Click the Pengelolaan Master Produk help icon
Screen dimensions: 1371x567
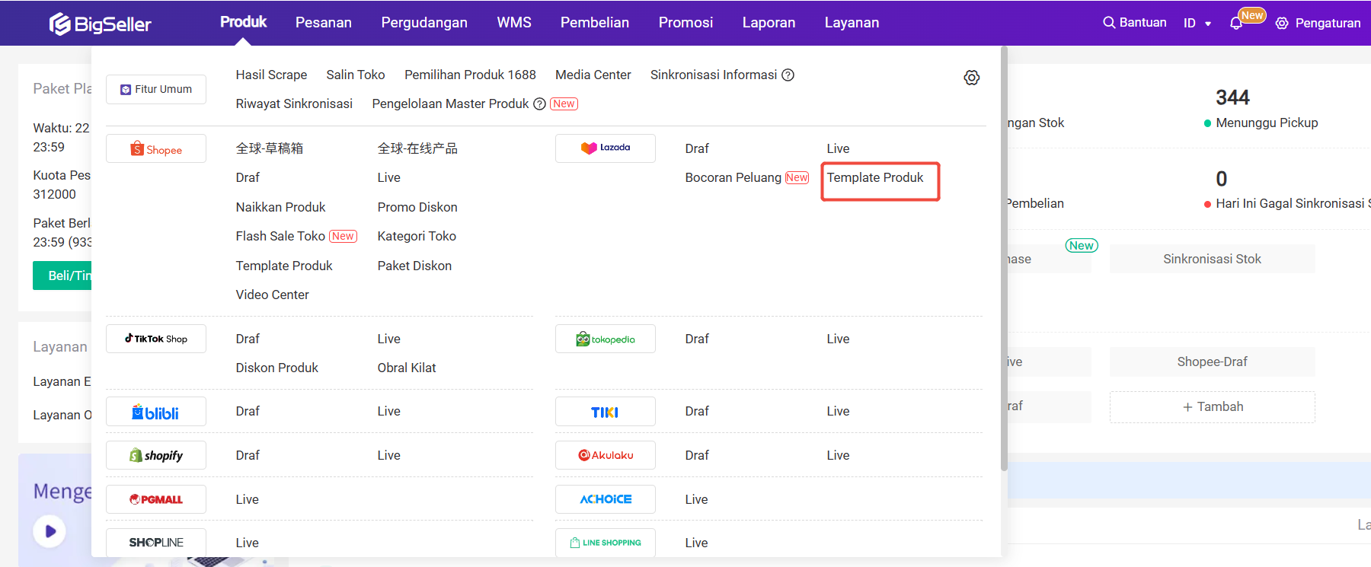tap(539, 104)
